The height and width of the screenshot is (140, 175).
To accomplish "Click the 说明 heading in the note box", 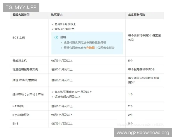I will [63, 37].
